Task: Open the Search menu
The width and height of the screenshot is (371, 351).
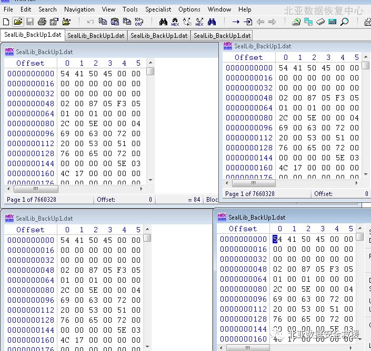Action: pos(47,9)
